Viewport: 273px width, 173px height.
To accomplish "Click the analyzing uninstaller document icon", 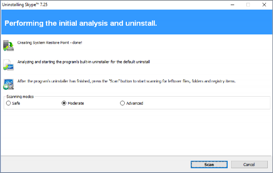I will (8, 65).
